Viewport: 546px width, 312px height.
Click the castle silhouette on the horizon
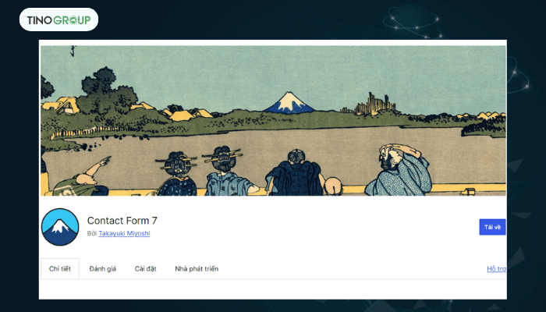tap(374, 104)
